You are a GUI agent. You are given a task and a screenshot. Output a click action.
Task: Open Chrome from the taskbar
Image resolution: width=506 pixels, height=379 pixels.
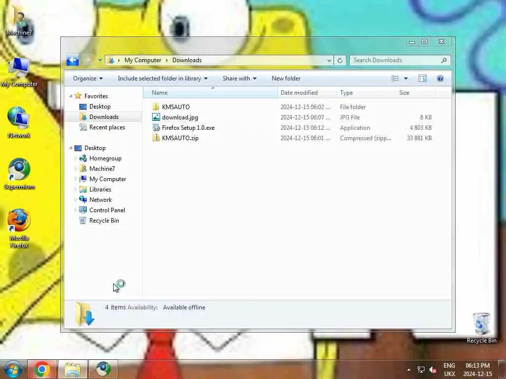42,369
